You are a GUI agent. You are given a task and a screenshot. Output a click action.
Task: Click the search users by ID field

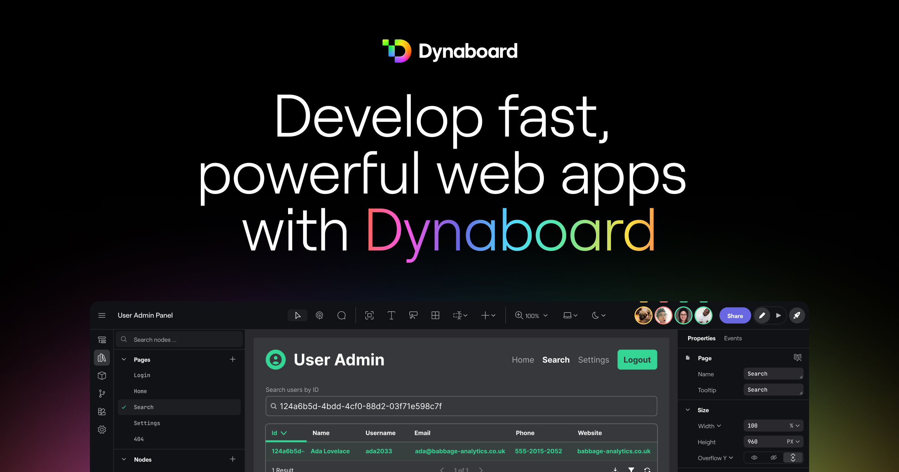tap(461, 406)
